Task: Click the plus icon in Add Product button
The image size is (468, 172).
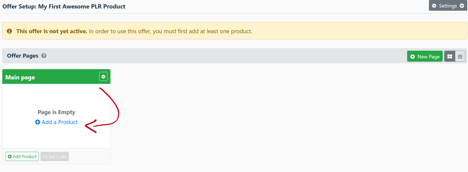Action: [x=10, y=157]
